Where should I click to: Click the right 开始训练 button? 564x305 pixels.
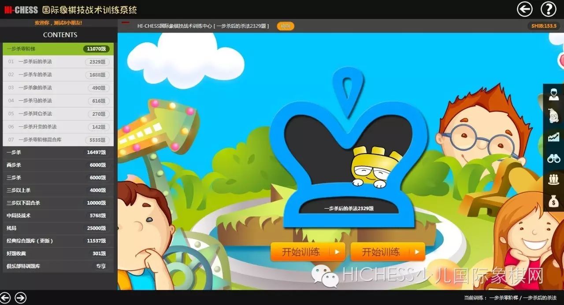(388, 252)
